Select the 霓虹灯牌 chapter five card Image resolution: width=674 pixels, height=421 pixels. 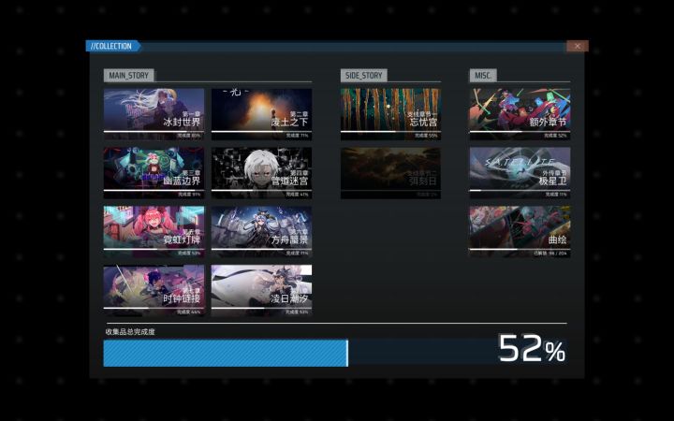click(154, 232)
